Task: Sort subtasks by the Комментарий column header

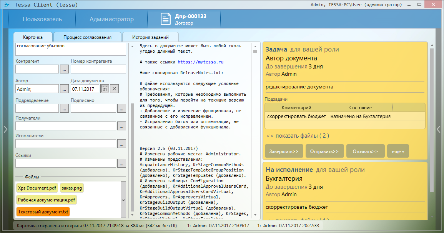Action: point(296,108)
